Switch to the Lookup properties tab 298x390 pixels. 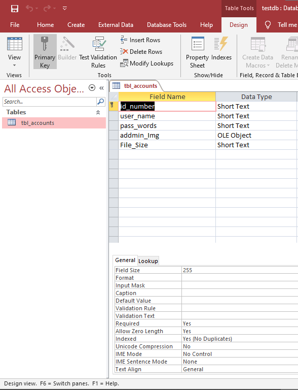point(148,261)
